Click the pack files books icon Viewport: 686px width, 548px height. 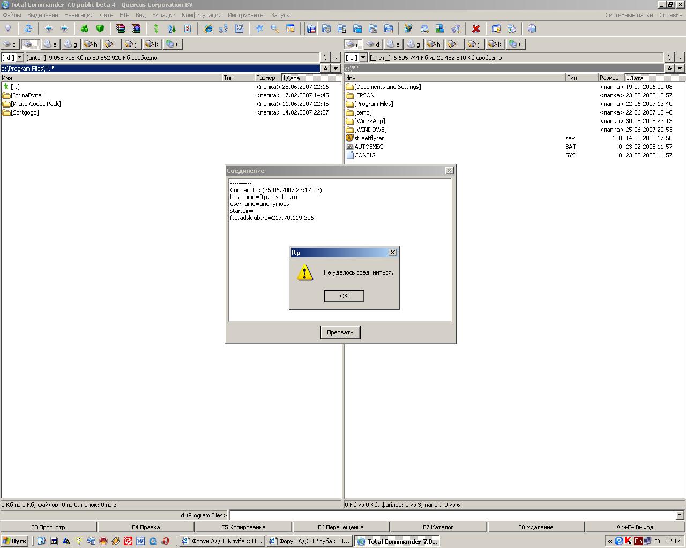(121, 28)
